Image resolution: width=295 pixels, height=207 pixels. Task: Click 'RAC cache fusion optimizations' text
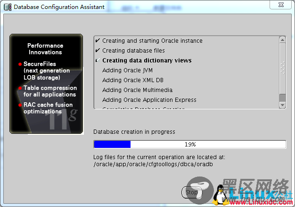pos(48,108)
